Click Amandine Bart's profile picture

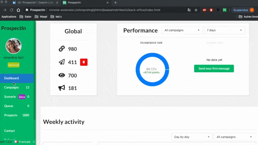(14, 46)
